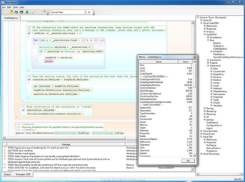Click the 'break;' statement in the code editor

pos(49,61)
